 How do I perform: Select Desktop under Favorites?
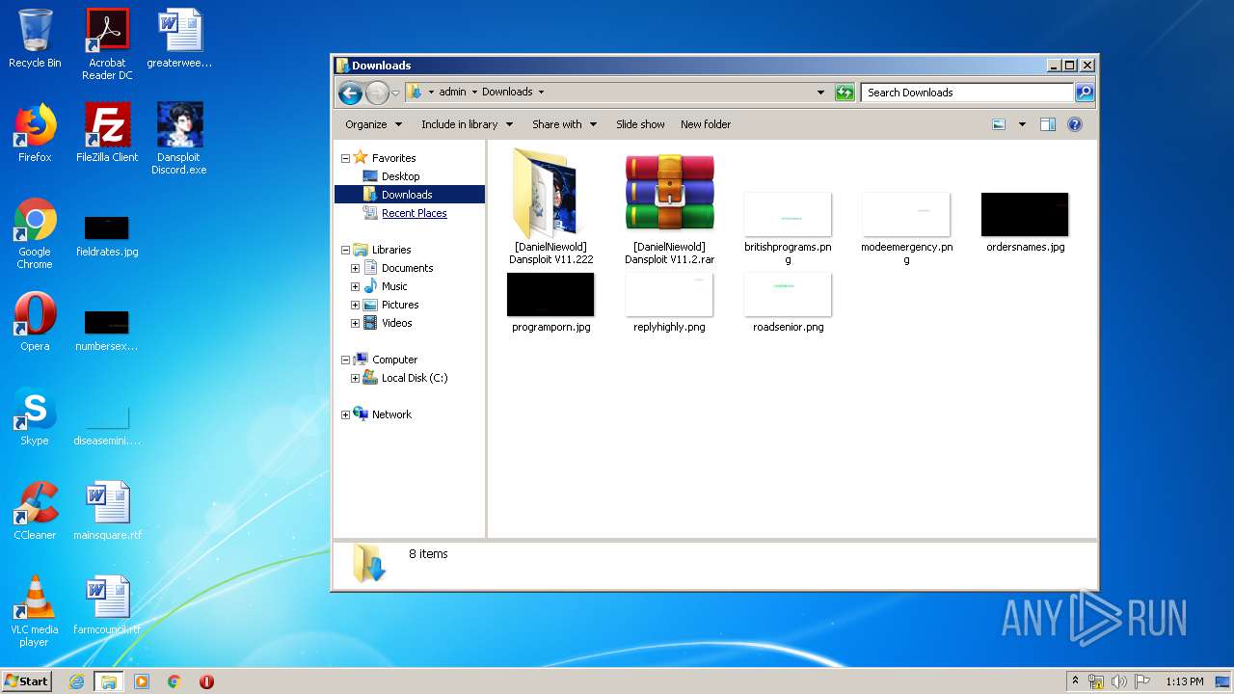400,176
